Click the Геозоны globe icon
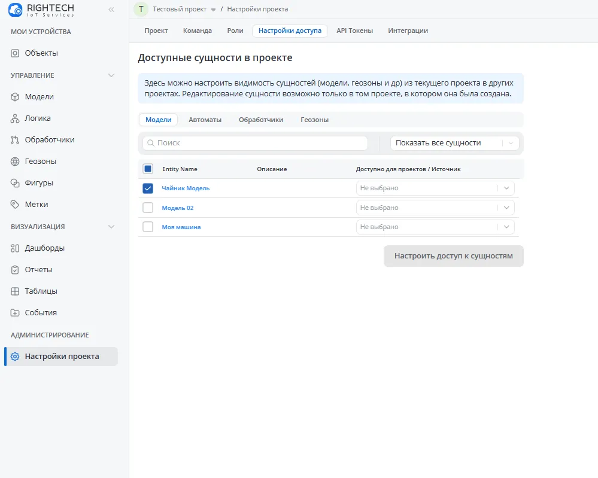This screenshot has width=598, height=478. click(x=16, y=162)
